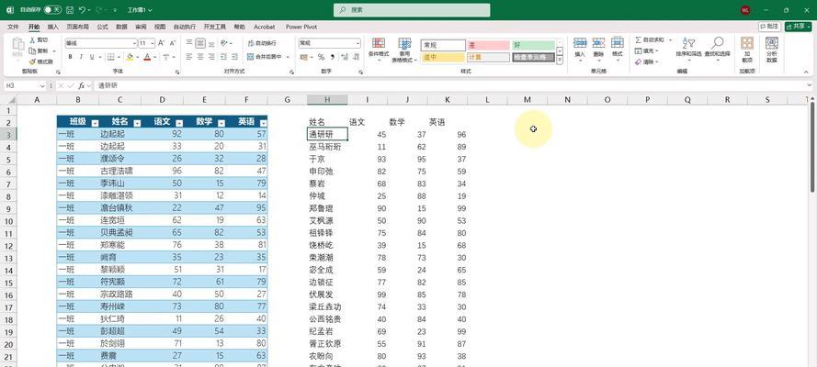The width and height of the screenshot is (817, 367).
Task: Open the 文件 (File) tab
Action: pyautogui.click(x=13, y=27)
